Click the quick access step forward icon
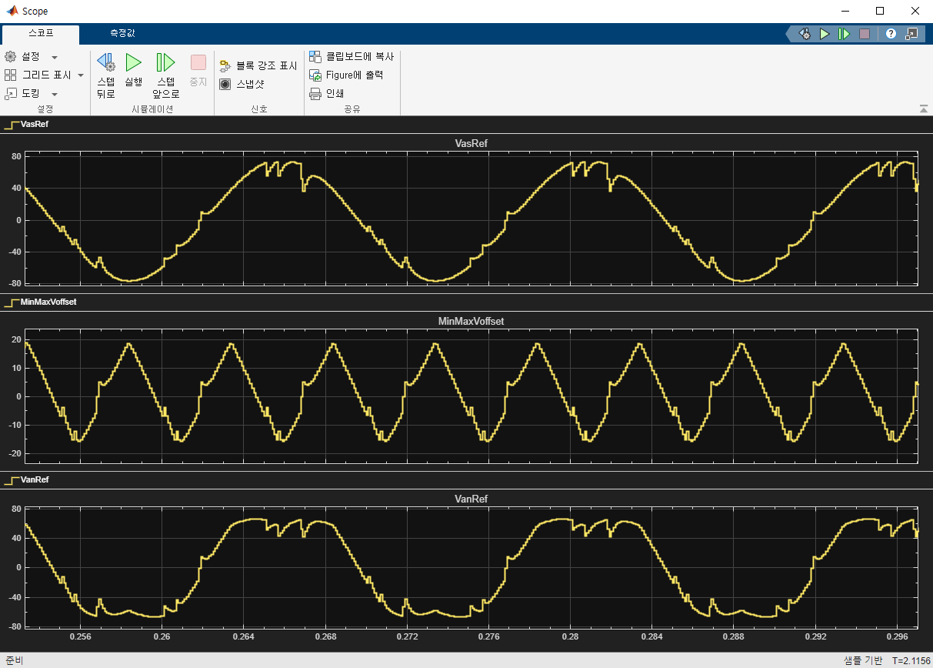The width and height of the screenshot is (933, 668). 844,35
